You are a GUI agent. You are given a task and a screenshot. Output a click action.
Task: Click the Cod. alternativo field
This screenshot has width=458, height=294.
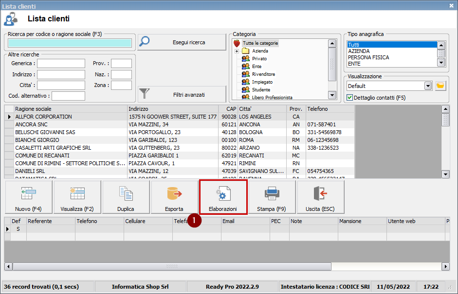tap(68, 96)
